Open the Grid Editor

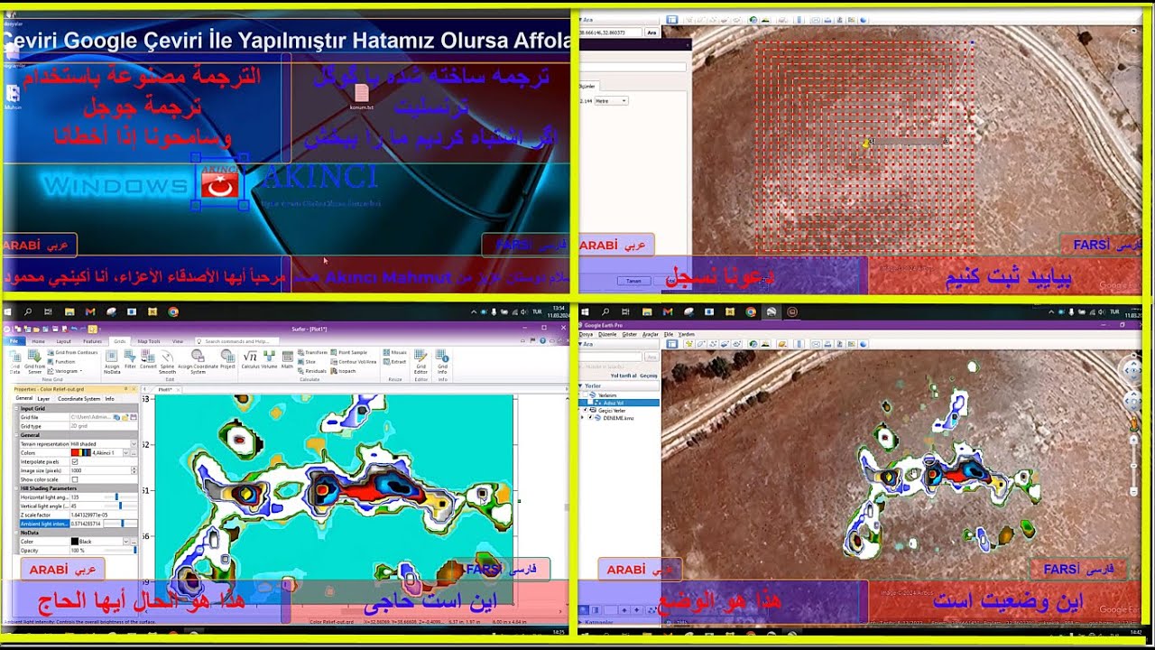420,361
